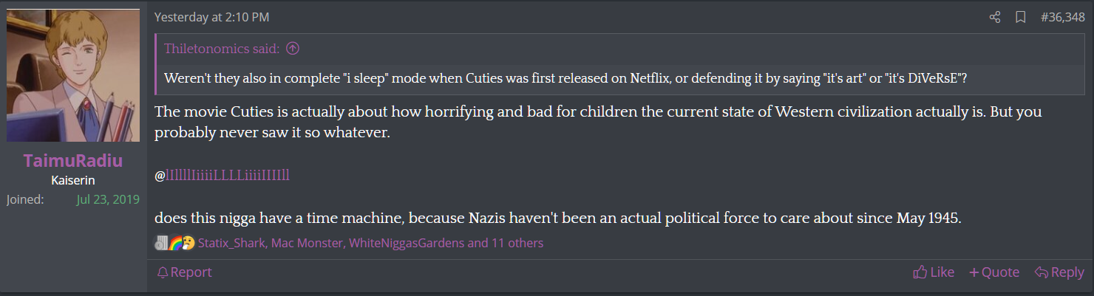Like the post with thumbs-up button
Screen dimensions: 1094x296
[x=934, y=272]
